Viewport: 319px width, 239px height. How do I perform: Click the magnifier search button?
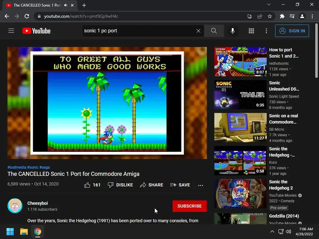(x=214, y=31)
